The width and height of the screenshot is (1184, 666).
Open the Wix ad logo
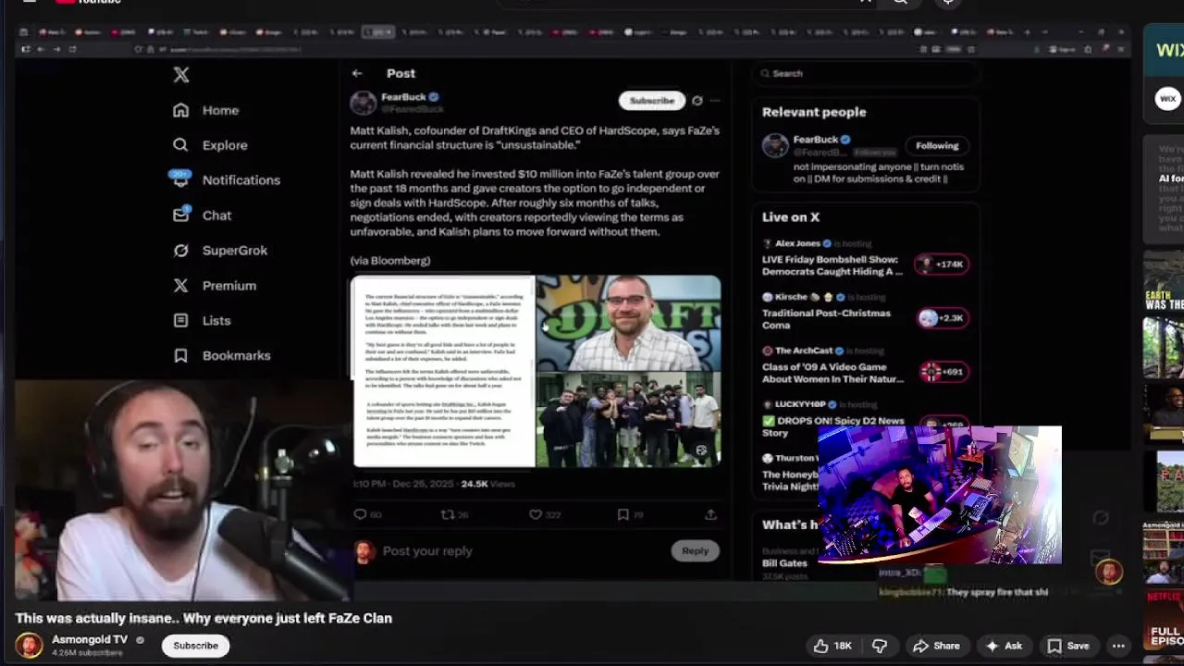coord(1167,99)
